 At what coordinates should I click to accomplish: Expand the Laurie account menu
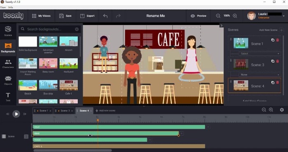(x=284, y=16)
